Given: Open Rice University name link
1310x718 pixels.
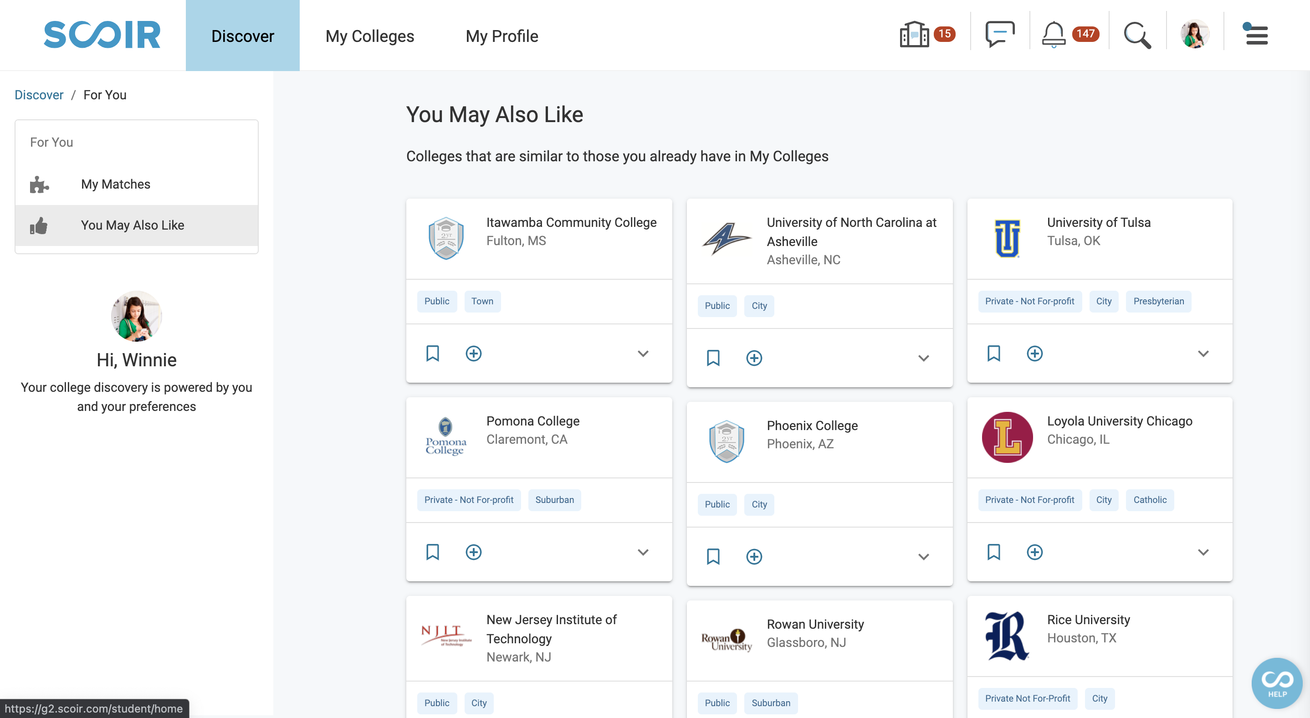Looking at the screenshot, I should tap(1088, 620).
